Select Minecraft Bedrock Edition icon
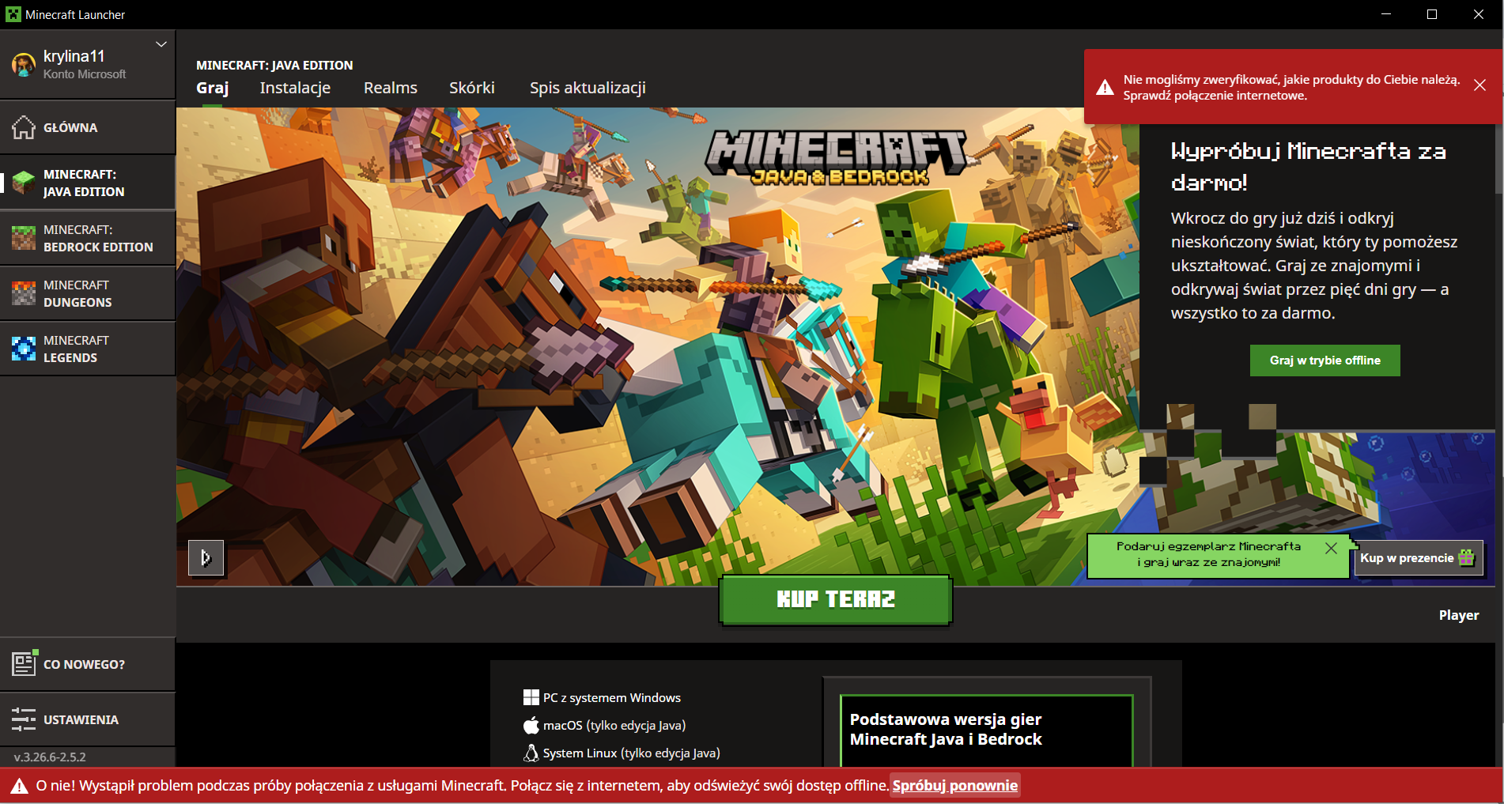The width and height of the screenshot is (1504, 804). coord(24,238)
